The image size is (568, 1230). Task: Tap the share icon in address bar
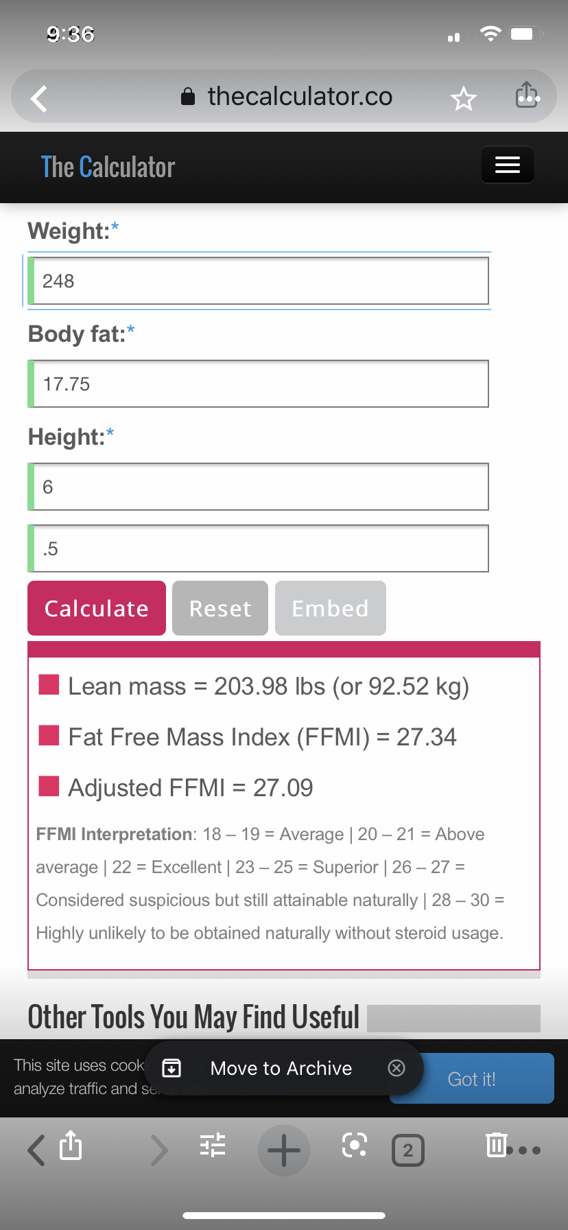526,95
